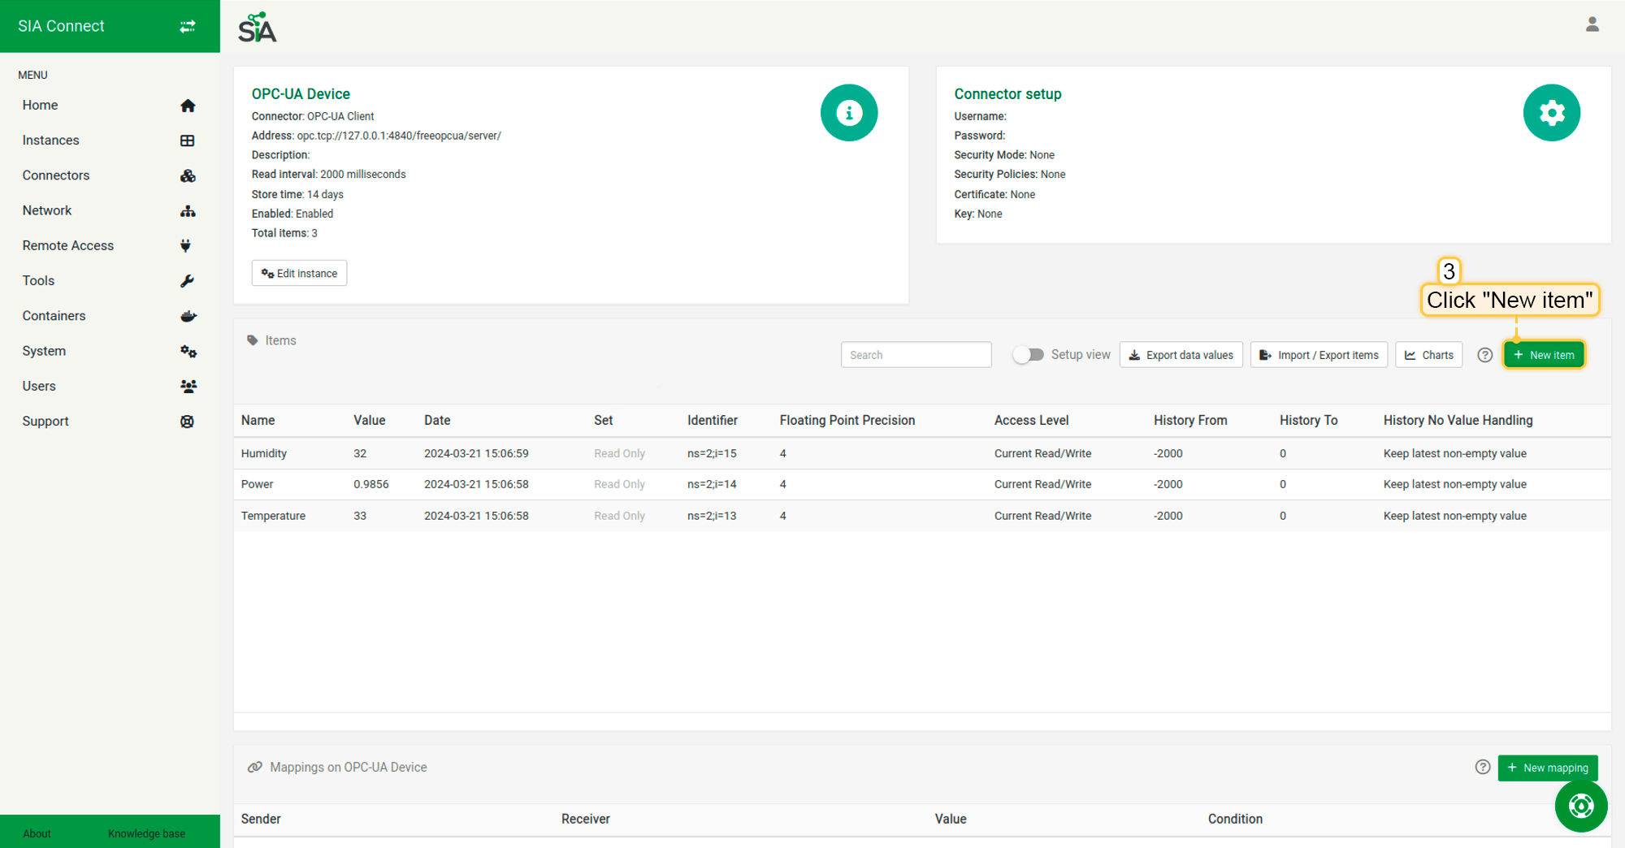Image resolution: width=1625 pixels, height=848 pixels.
Task: Open help icon beside Charts button
Action: pyautogui.click(x=1484, y=355)
